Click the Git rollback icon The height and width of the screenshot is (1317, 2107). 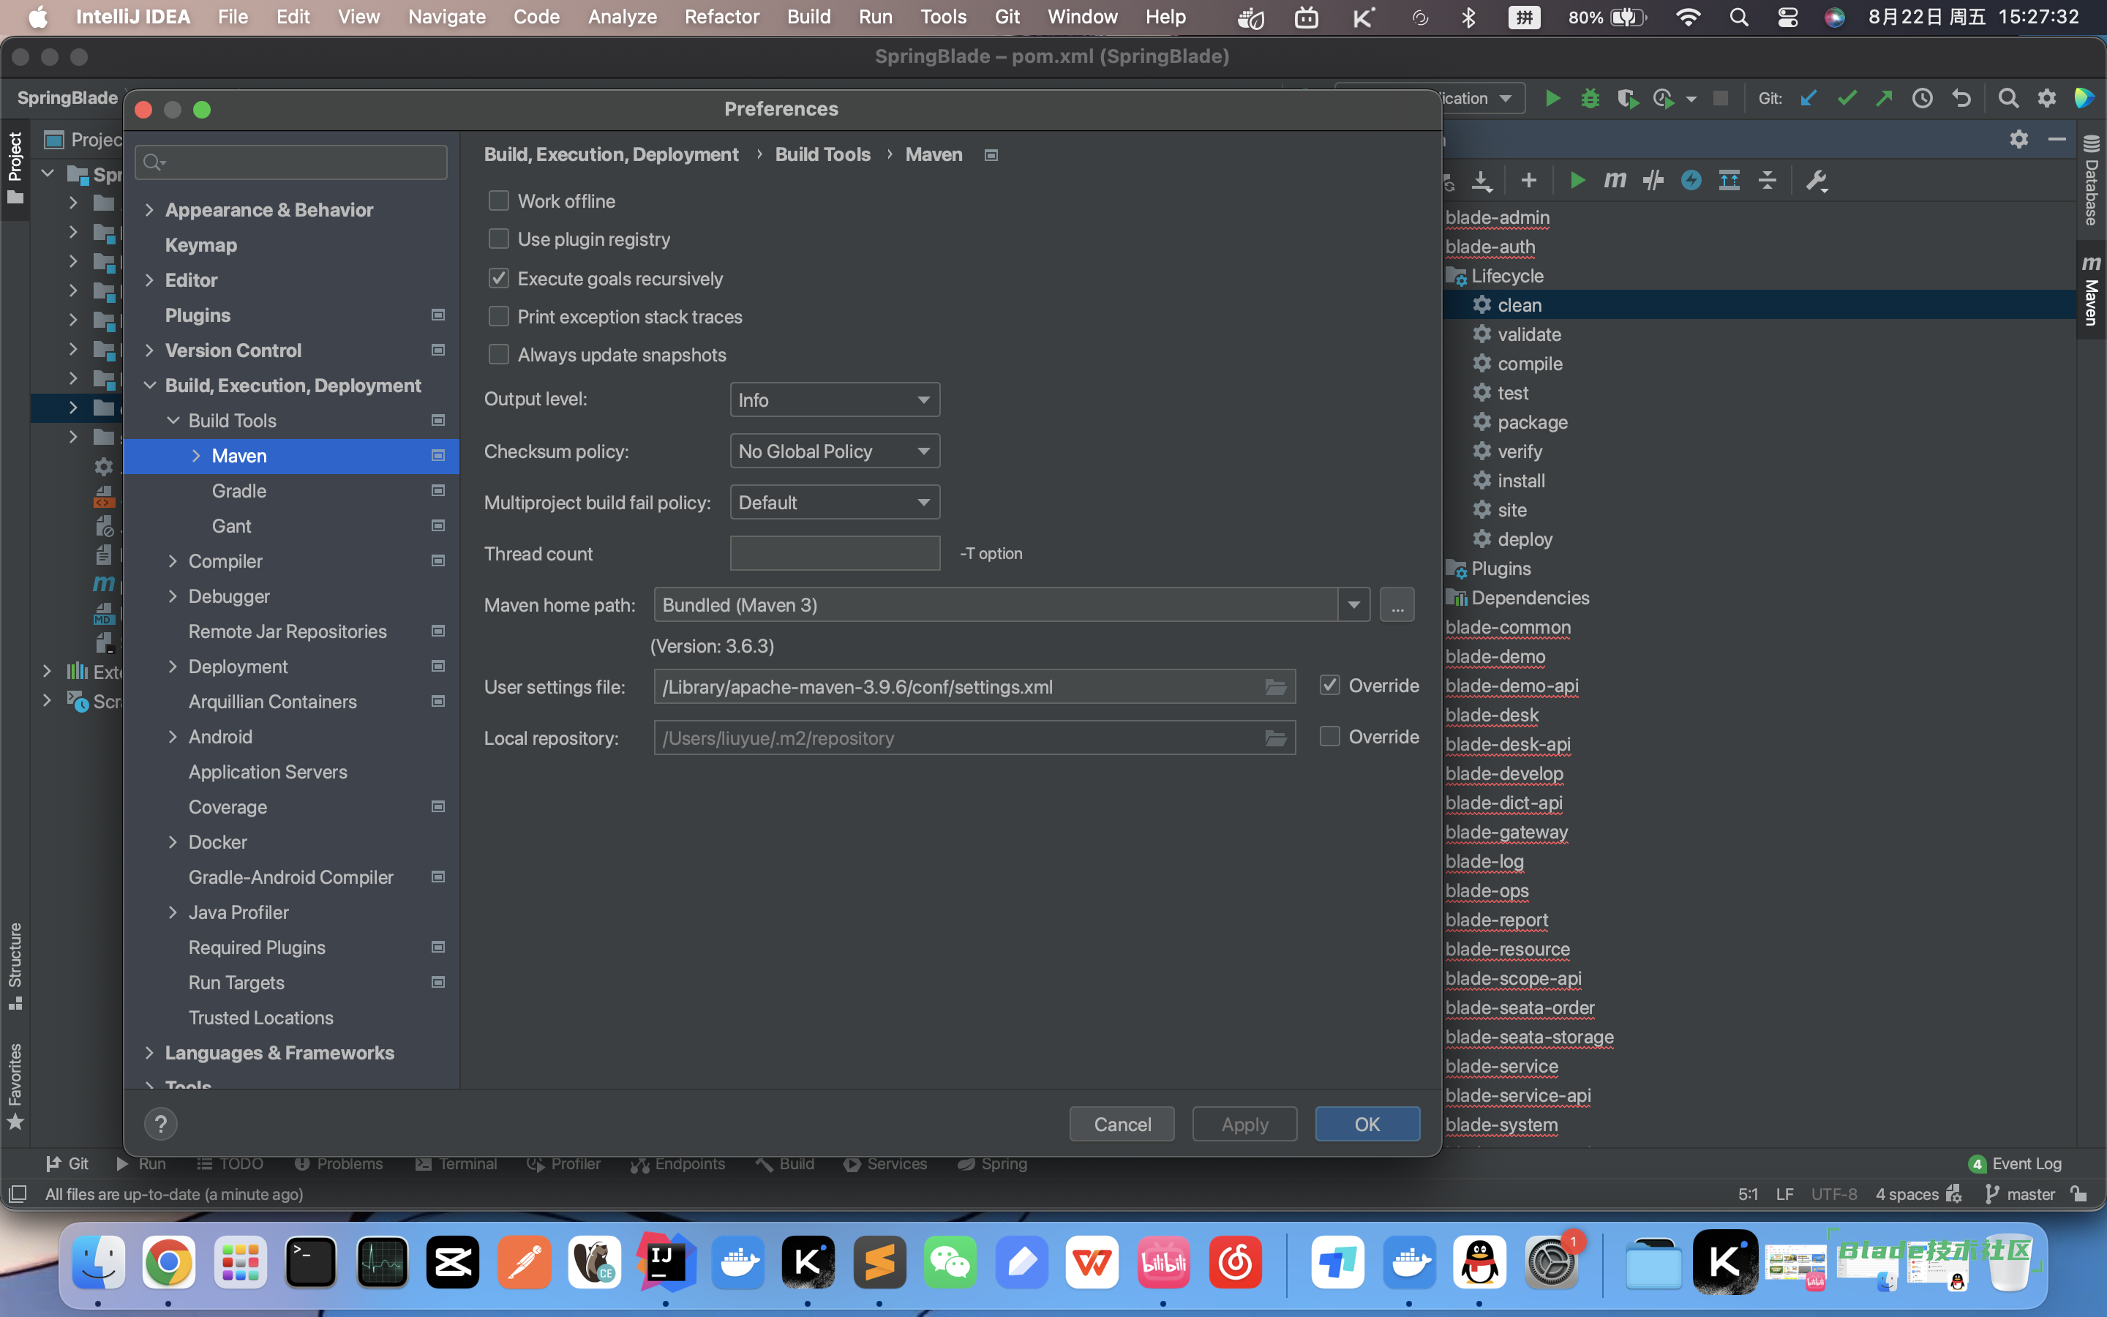pos(1961,99)
